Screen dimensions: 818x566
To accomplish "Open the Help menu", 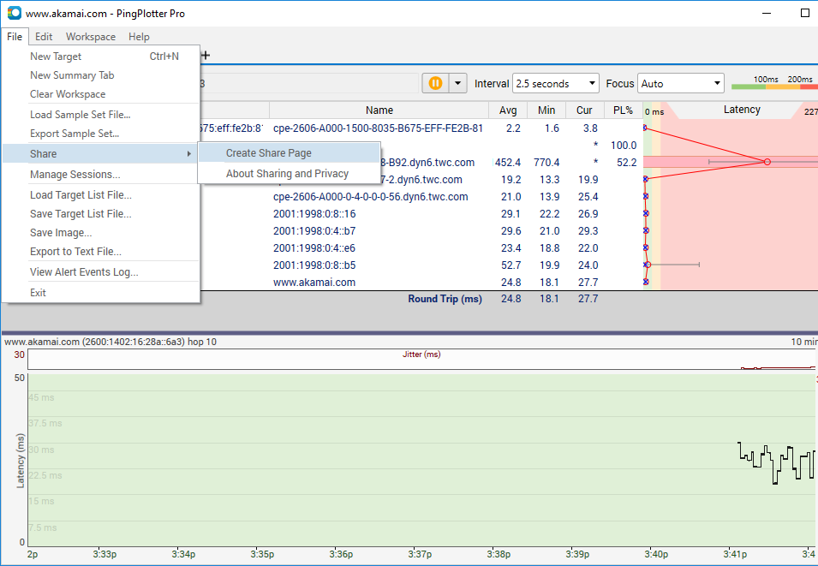I will pos(139,36).
